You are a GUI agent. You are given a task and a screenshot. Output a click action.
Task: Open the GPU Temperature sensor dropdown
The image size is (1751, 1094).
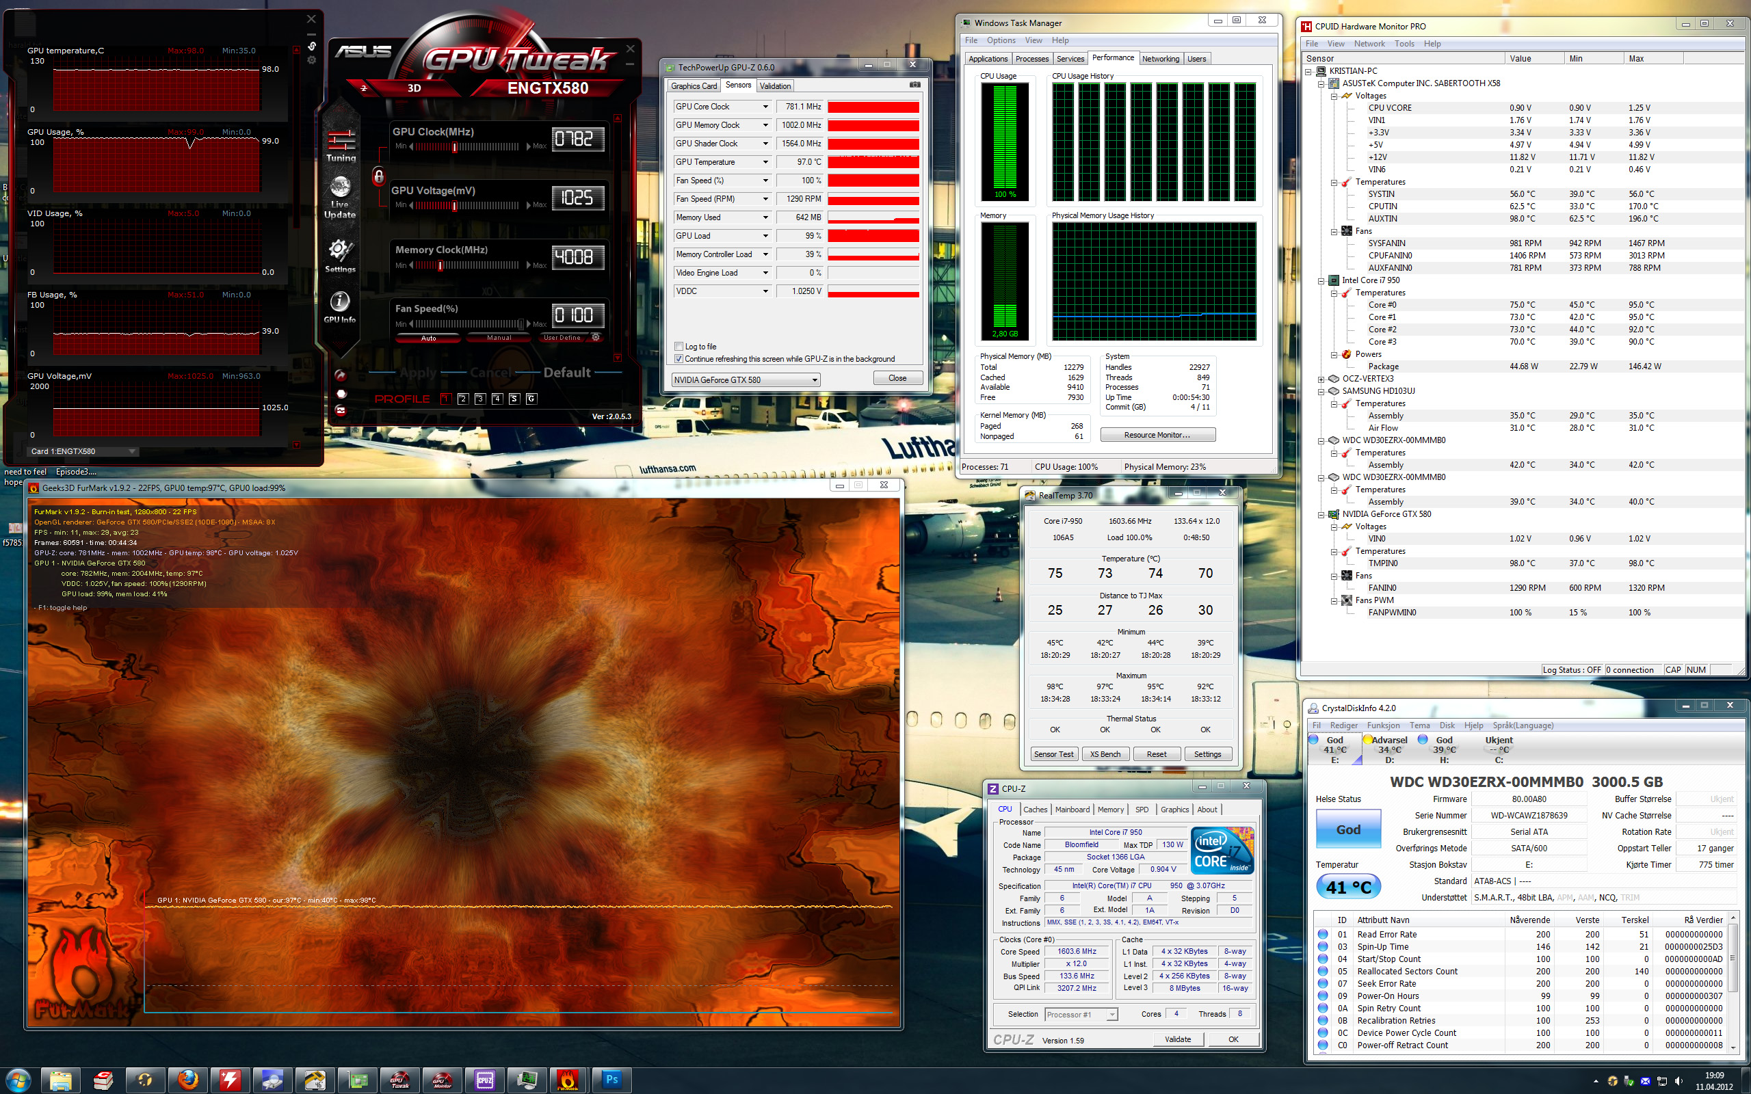pyautogui.click(x=765, y=162)
